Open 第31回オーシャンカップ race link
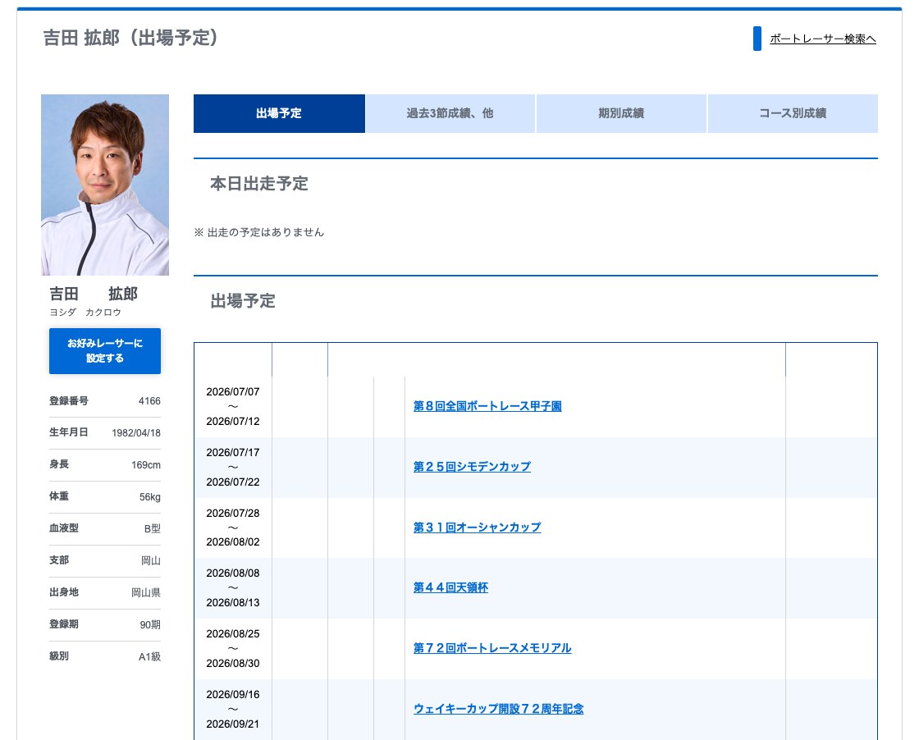919x740 pixels. [477, 528]
